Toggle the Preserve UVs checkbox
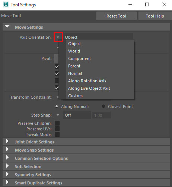This screenshot has width=172, height=187. tap(57, 129)
